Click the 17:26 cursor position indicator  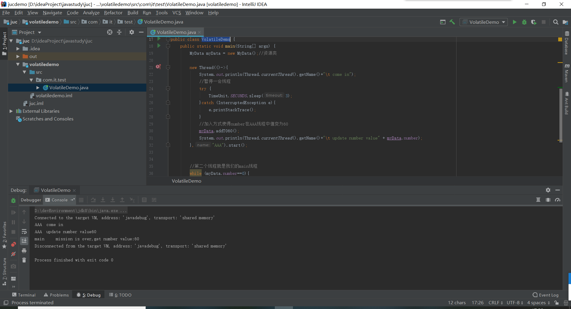(x=478, y=303)
